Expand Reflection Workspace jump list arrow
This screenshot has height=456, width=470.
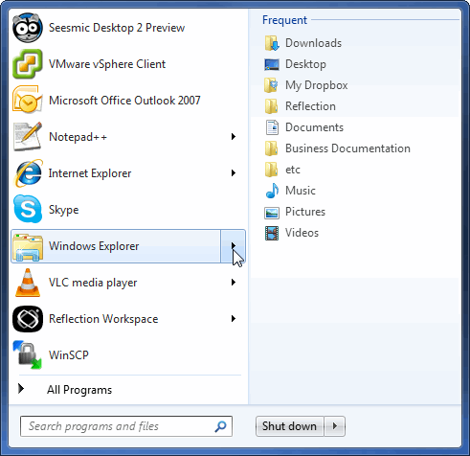coord(234,319)
